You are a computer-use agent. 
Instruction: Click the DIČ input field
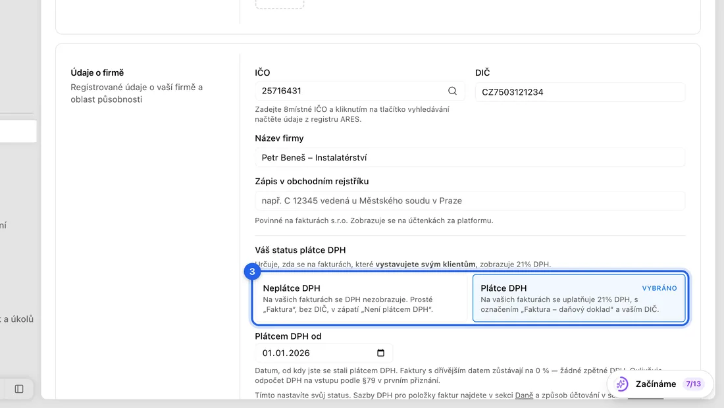[580, 92]
